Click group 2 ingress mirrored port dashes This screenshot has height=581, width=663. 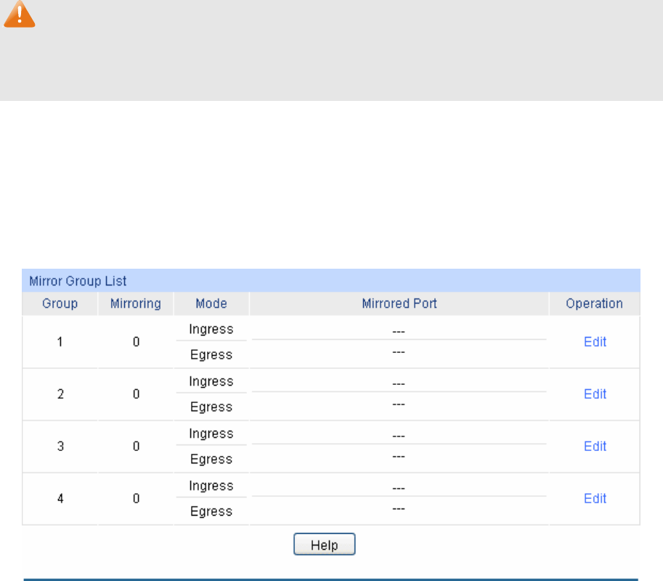click(398, 384)
